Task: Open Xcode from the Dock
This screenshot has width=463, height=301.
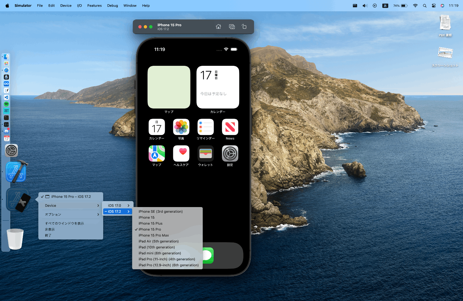Action: click(17, 172)
